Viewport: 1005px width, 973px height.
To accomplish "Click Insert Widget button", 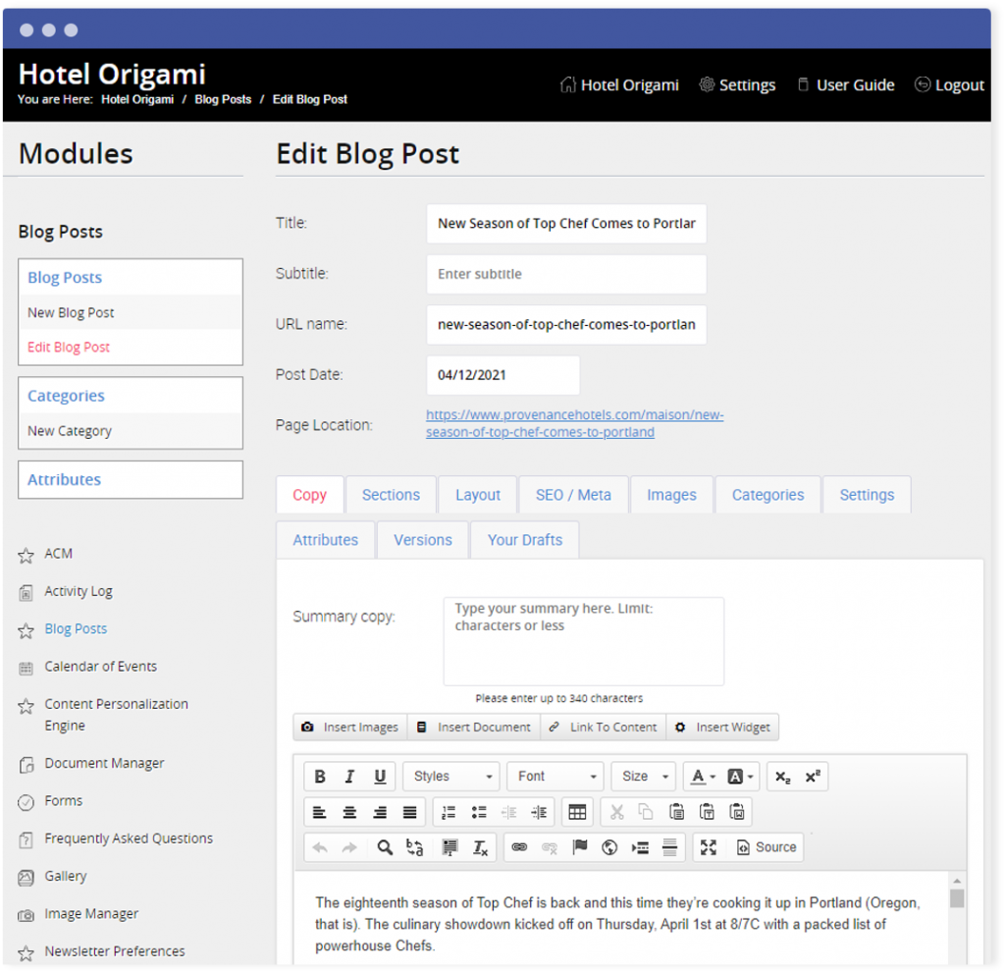I will (x=723, y=728).
